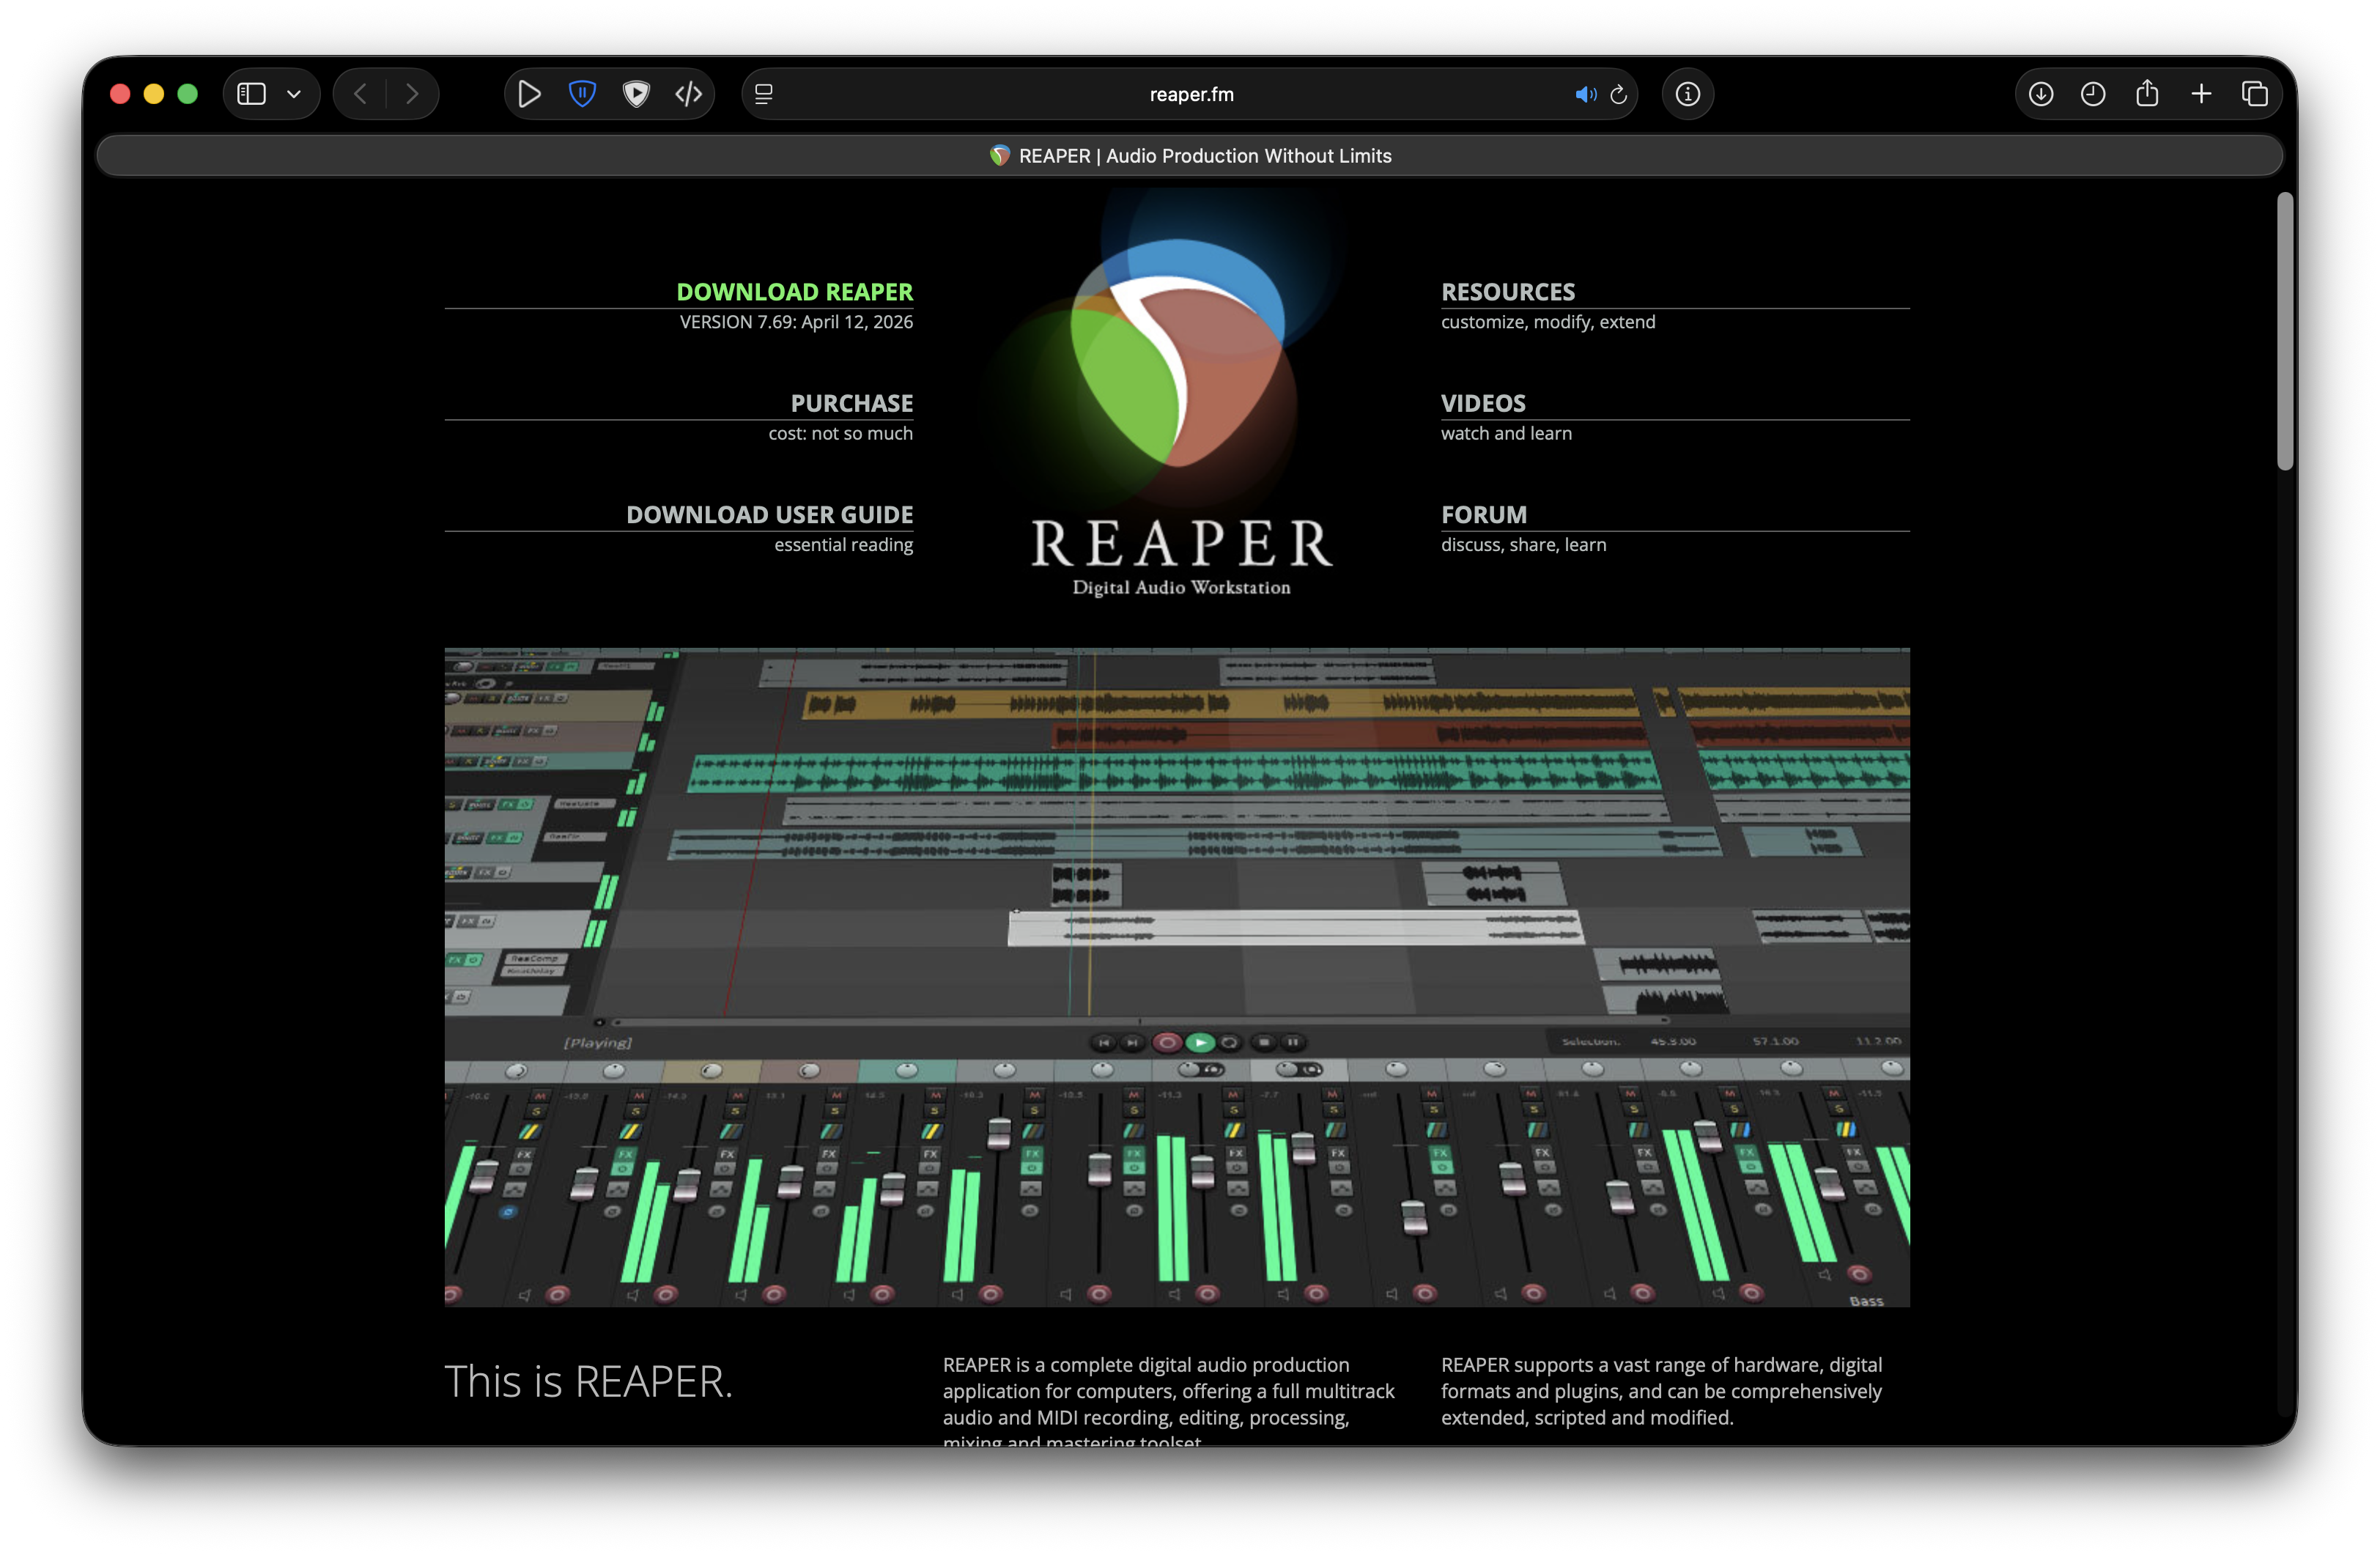
Task: Click the "REAPER supports a vast range" paragraph
Action: click(1661, 1391)
